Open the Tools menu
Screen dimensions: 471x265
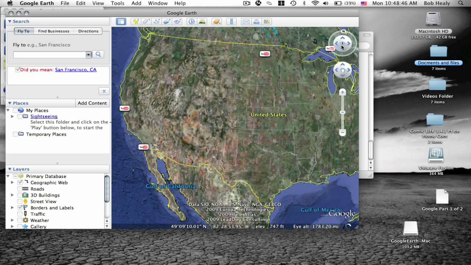coord(117,3)
